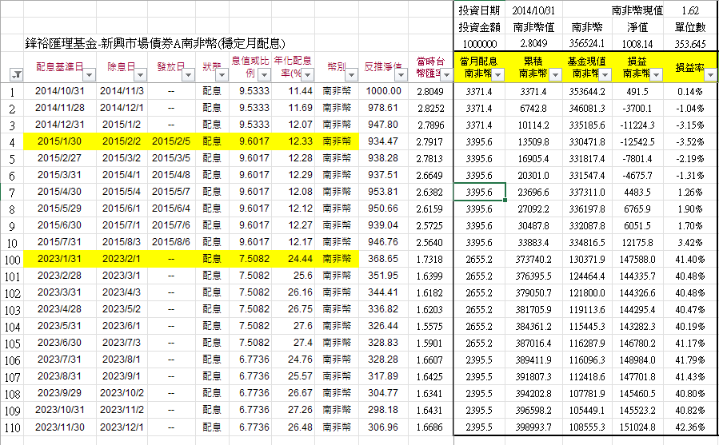Select the exchange rate cell 2.8252
719x445 pixels.
point(430,108)
